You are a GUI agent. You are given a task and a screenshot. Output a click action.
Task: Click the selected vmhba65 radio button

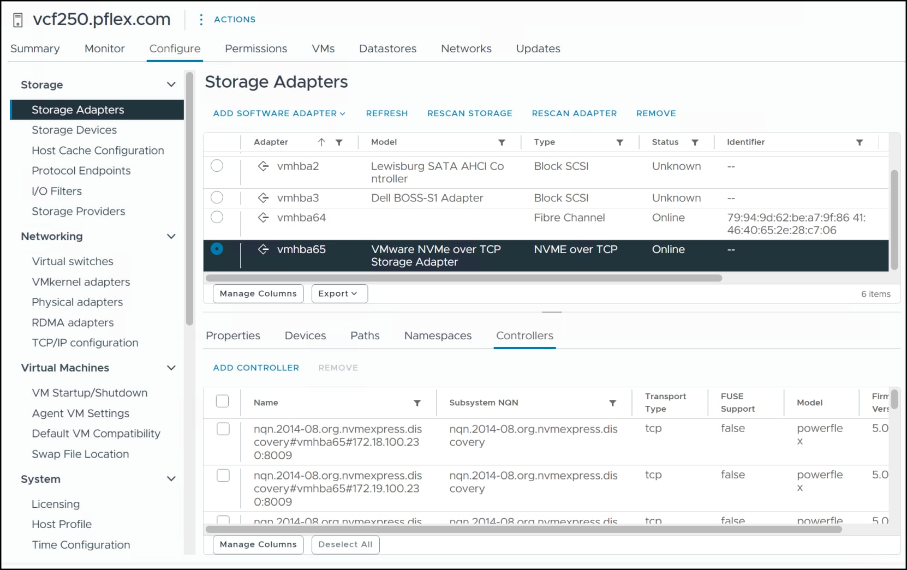[217, 249]
